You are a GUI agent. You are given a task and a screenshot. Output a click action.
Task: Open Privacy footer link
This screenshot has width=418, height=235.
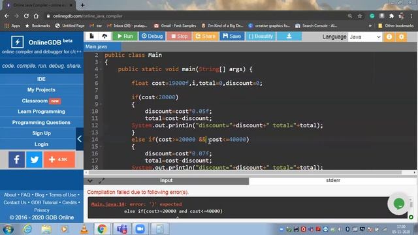click(x=42, y=210)
